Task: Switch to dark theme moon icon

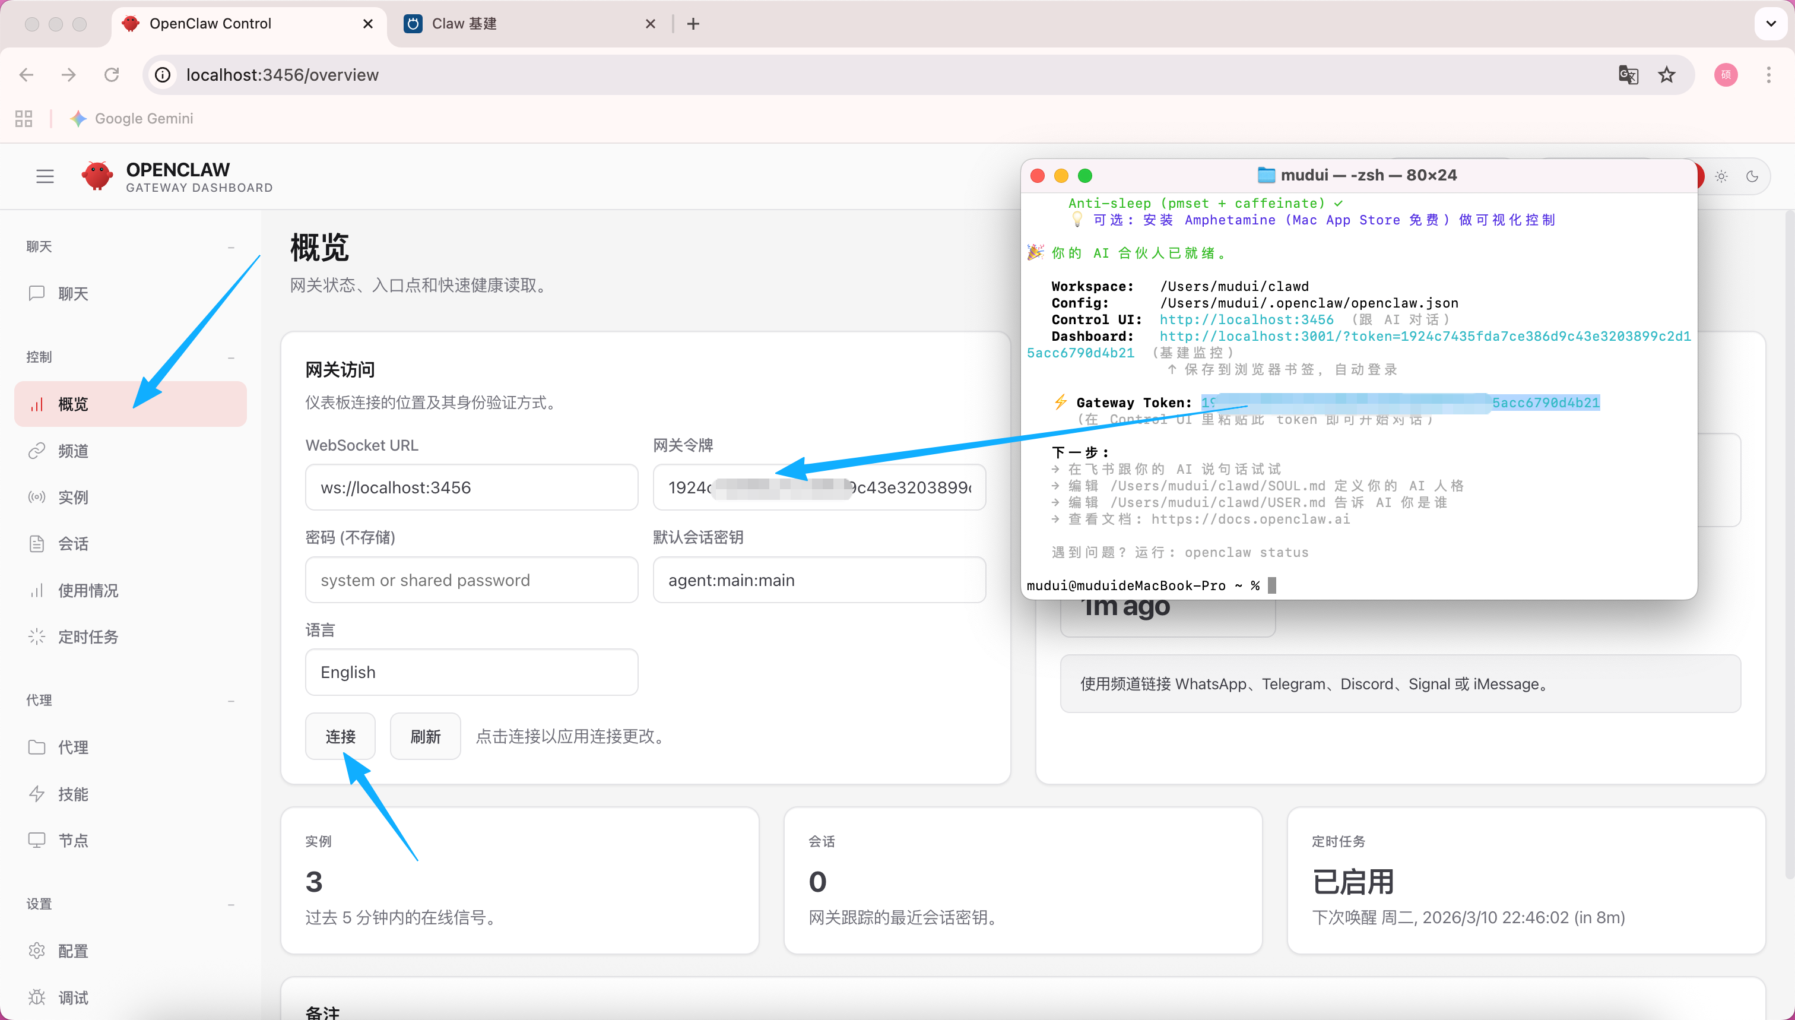Action: click(x=1752, y=176)
